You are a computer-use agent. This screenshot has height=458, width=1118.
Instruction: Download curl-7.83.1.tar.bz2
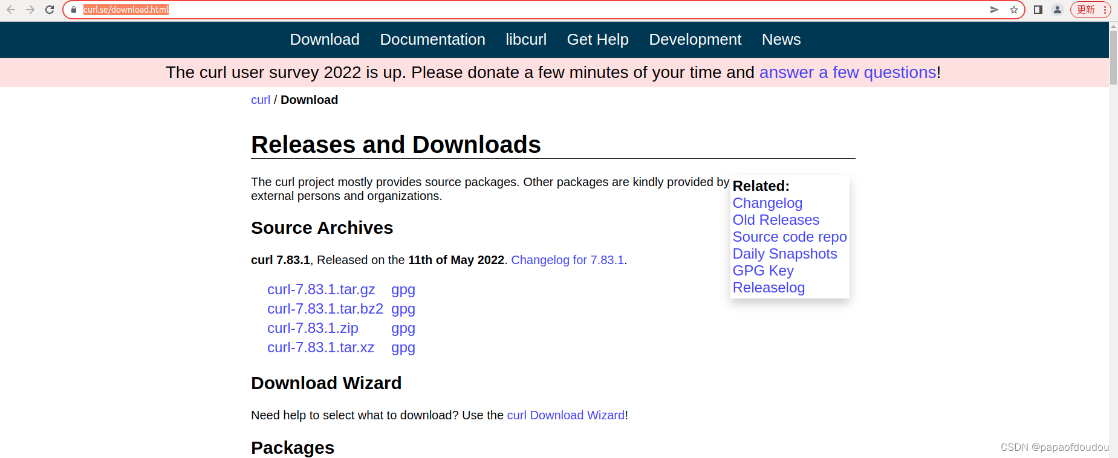tap(325, 309)
